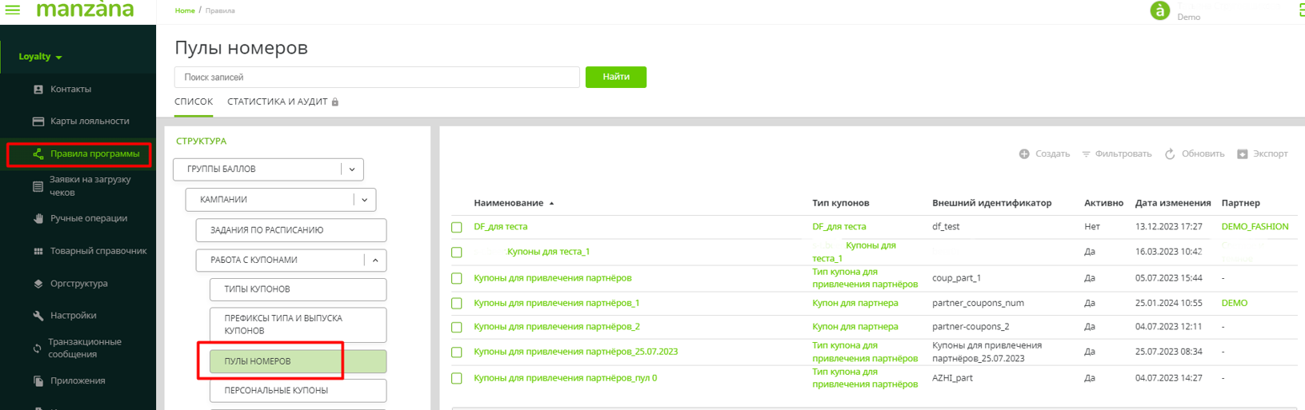This screenshot has height=410, width=1305.
Task: Select the Список tab
Action: (x=194, y=102)
